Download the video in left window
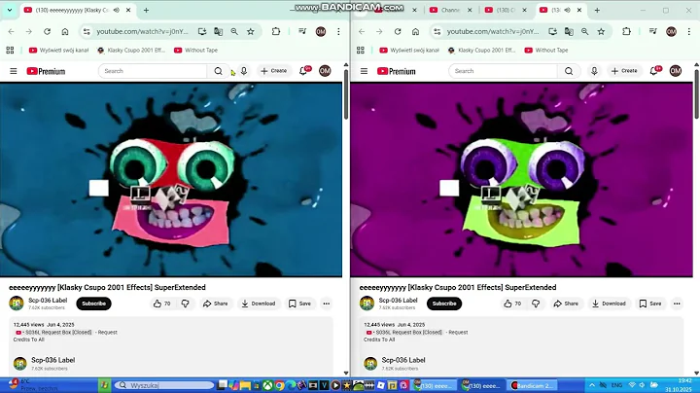Viewport: 700px width, 393px height. tap(259, 304)
